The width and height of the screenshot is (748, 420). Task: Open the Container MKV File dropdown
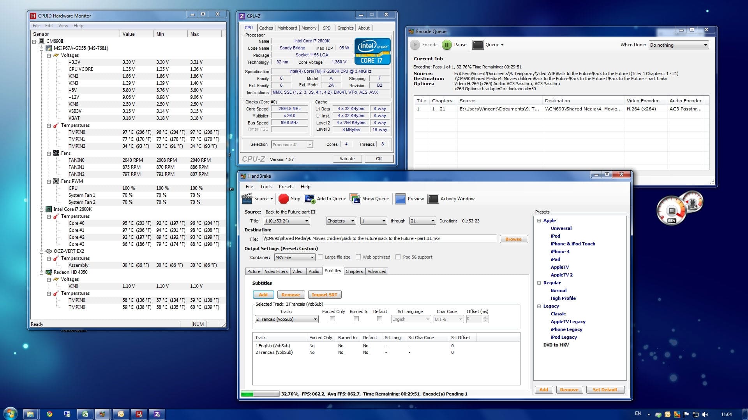click(x=295, y=257)
